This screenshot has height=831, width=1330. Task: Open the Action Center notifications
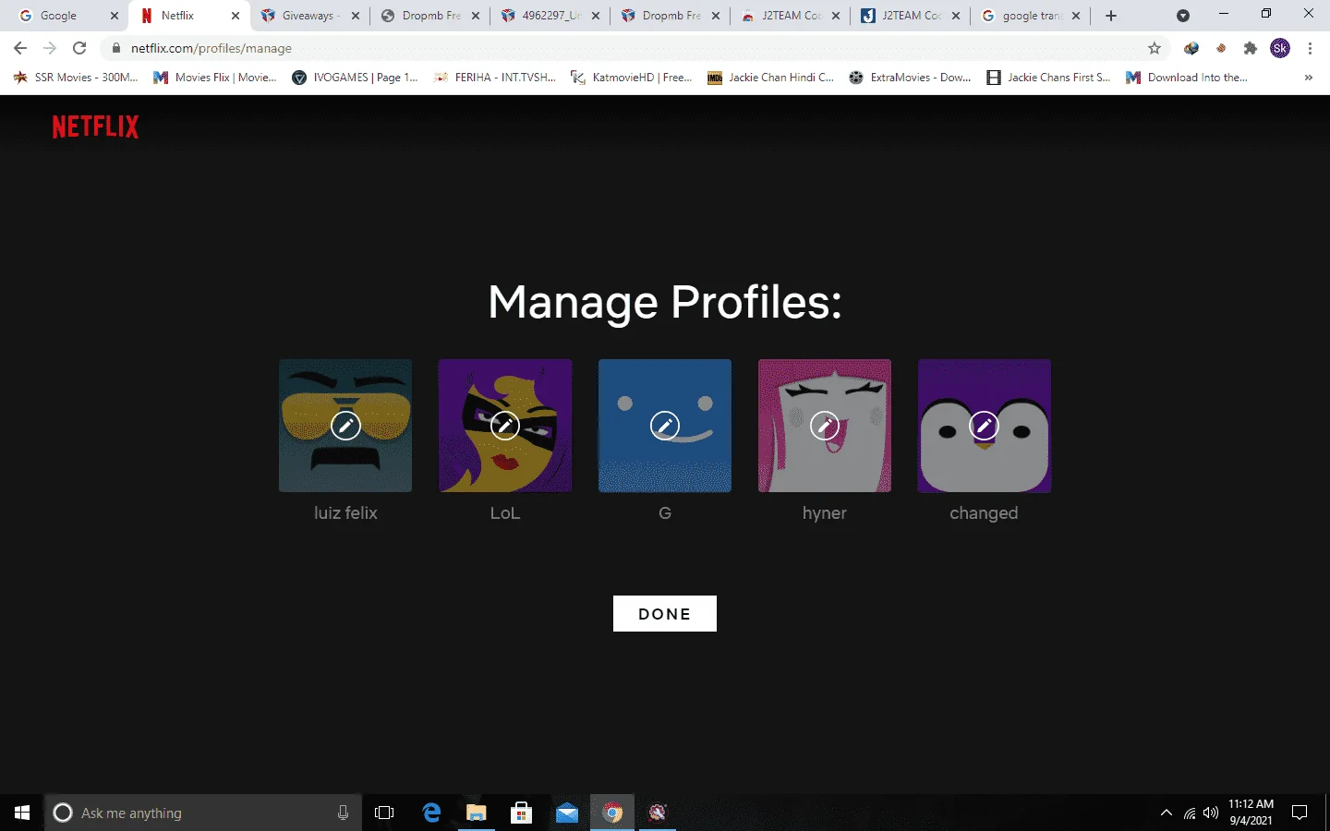point(1300,813)
